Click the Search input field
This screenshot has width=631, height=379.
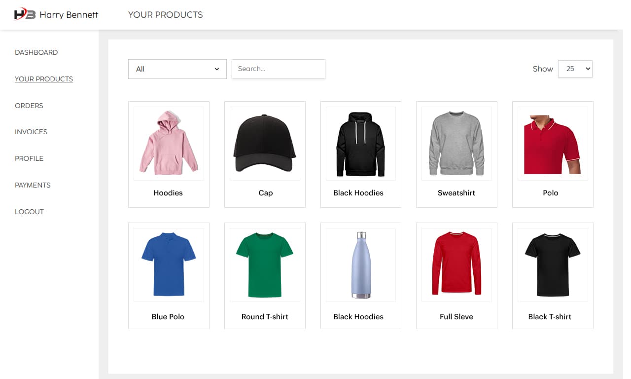(x=278, y=69)
